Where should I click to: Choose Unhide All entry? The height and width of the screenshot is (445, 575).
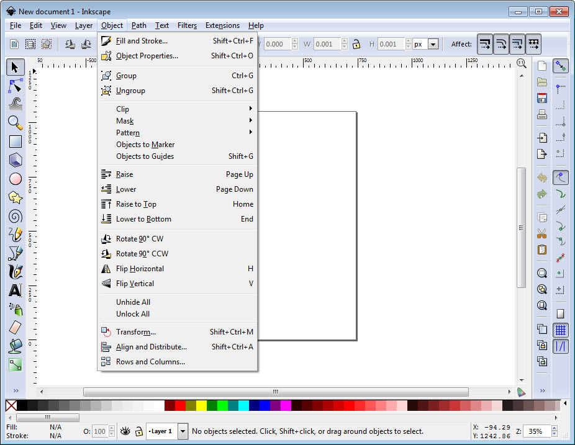[178, 302]
